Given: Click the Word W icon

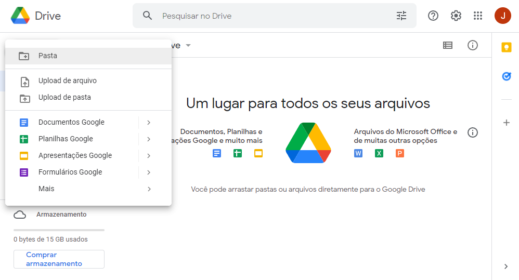Looking at the screenshot, I should click(358, 153).
